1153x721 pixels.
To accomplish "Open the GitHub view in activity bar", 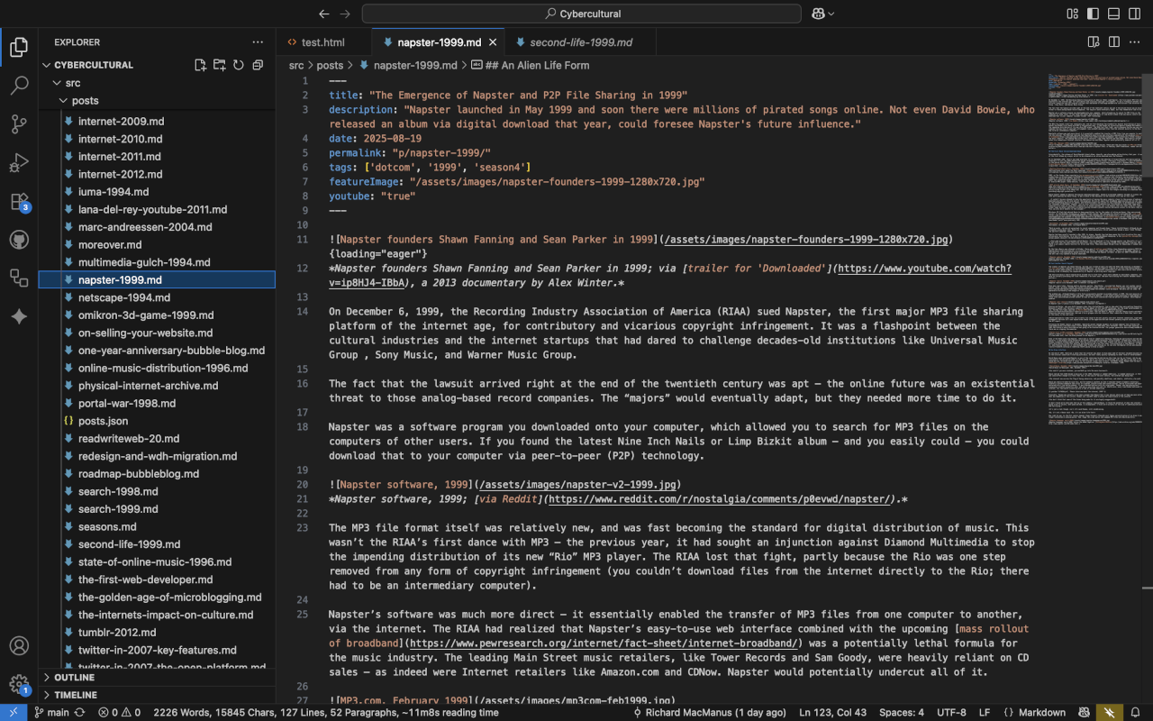I will coord(19,240).
